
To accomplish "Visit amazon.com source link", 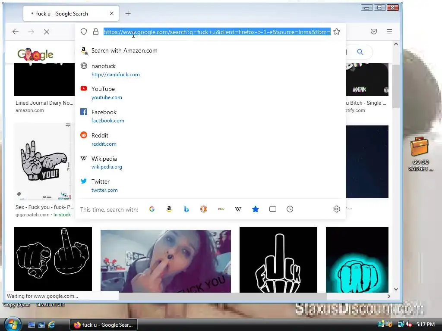I will click(x=30, y=111).
